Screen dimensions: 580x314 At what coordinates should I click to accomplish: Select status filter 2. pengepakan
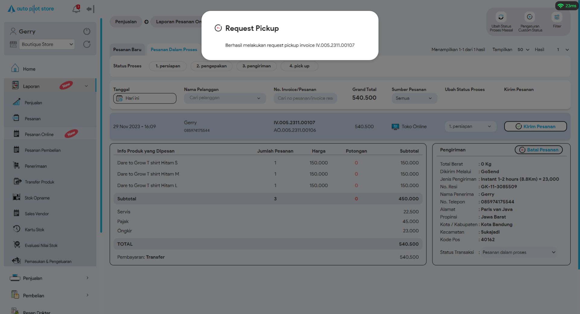tap(211, 66)
